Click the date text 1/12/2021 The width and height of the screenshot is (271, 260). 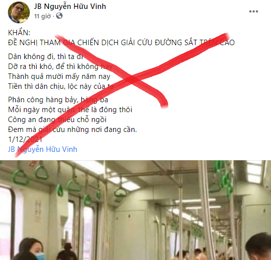[x=25, y=139]
